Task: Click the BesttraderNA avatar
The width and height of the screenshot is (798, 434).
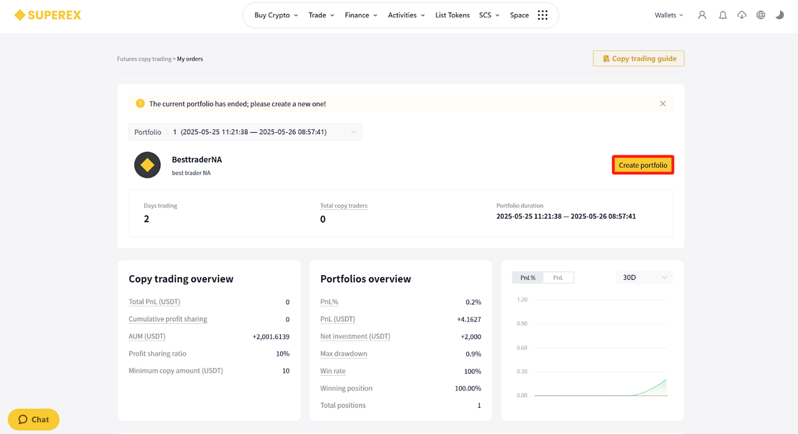Action: click(148, 165)
